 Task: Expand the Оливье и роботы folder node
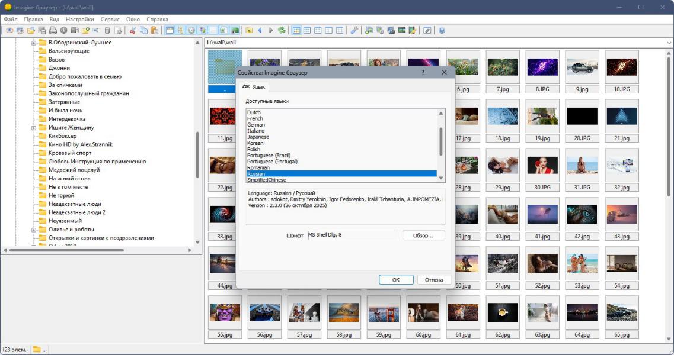(x=34, y=230)
